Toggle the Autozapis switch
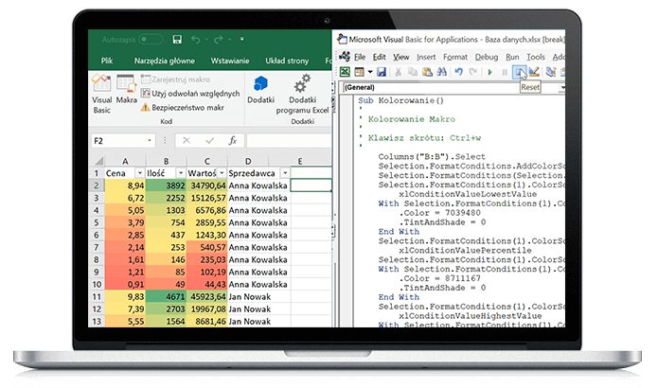Image resolution: width=658 pixels, height=388 pixels. pyautogui.click(x=149, y=40)
